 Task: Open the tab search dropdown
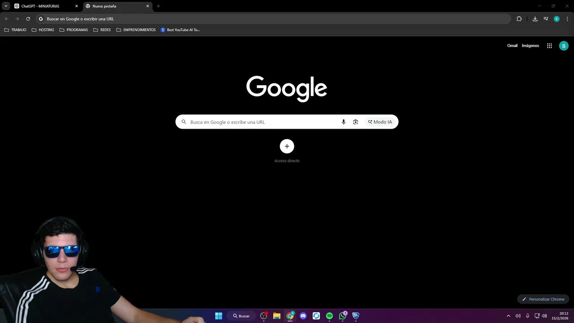pyautogui.click(x=6, y=6)
